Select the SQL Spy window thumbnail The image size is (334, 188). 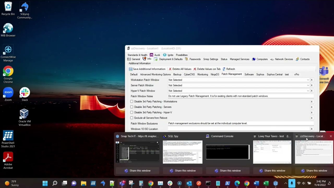[182, 152]
